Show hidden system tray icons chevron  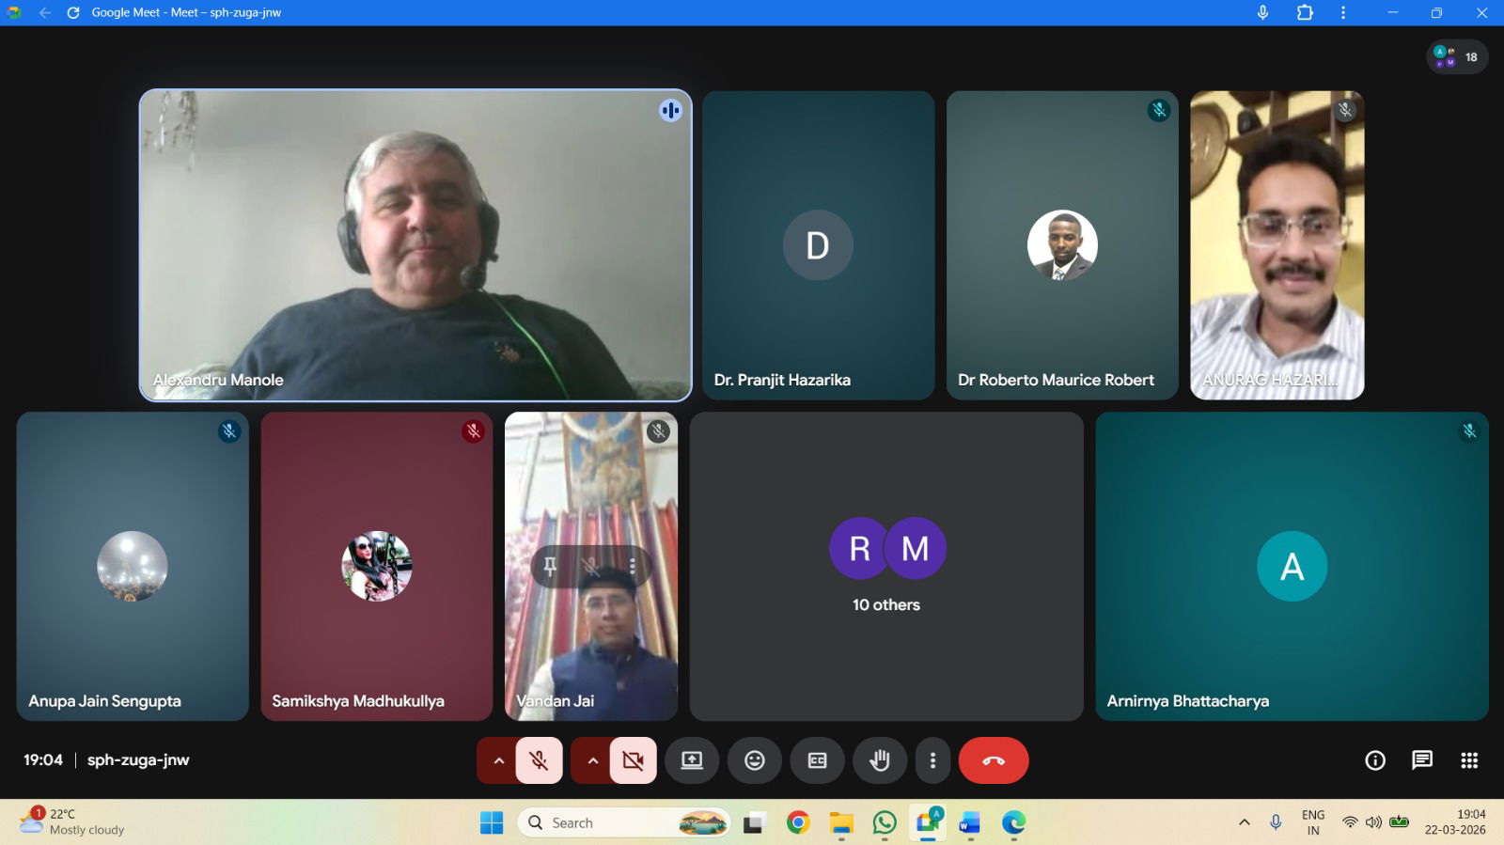1244,822
